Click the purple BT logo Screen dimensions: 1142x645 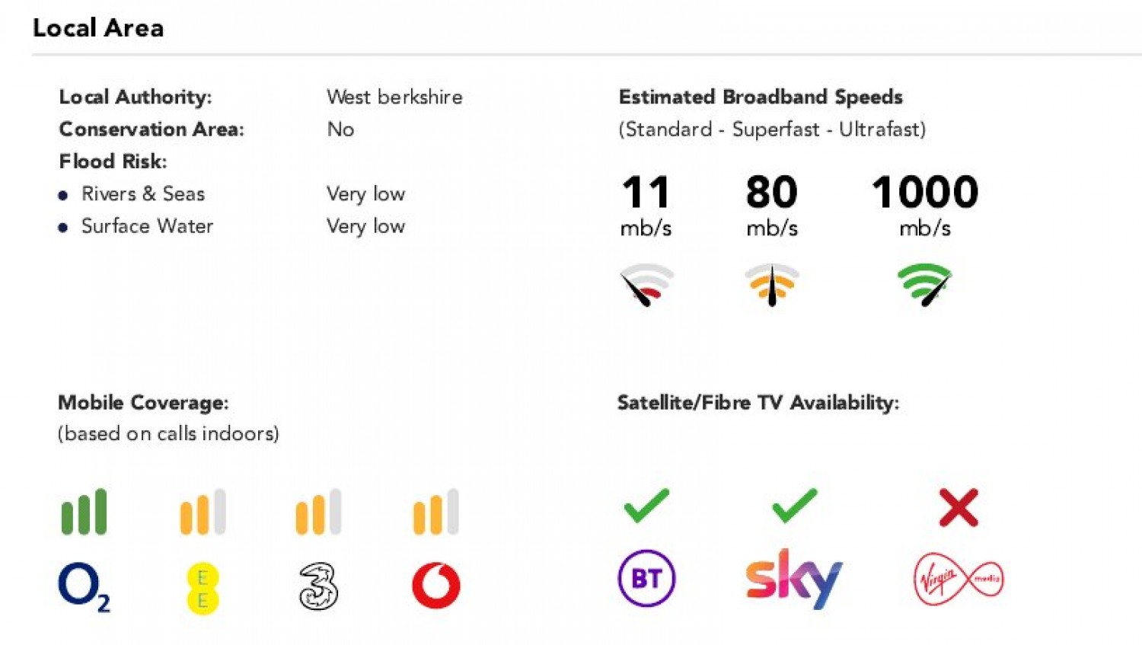coord(646,578)
